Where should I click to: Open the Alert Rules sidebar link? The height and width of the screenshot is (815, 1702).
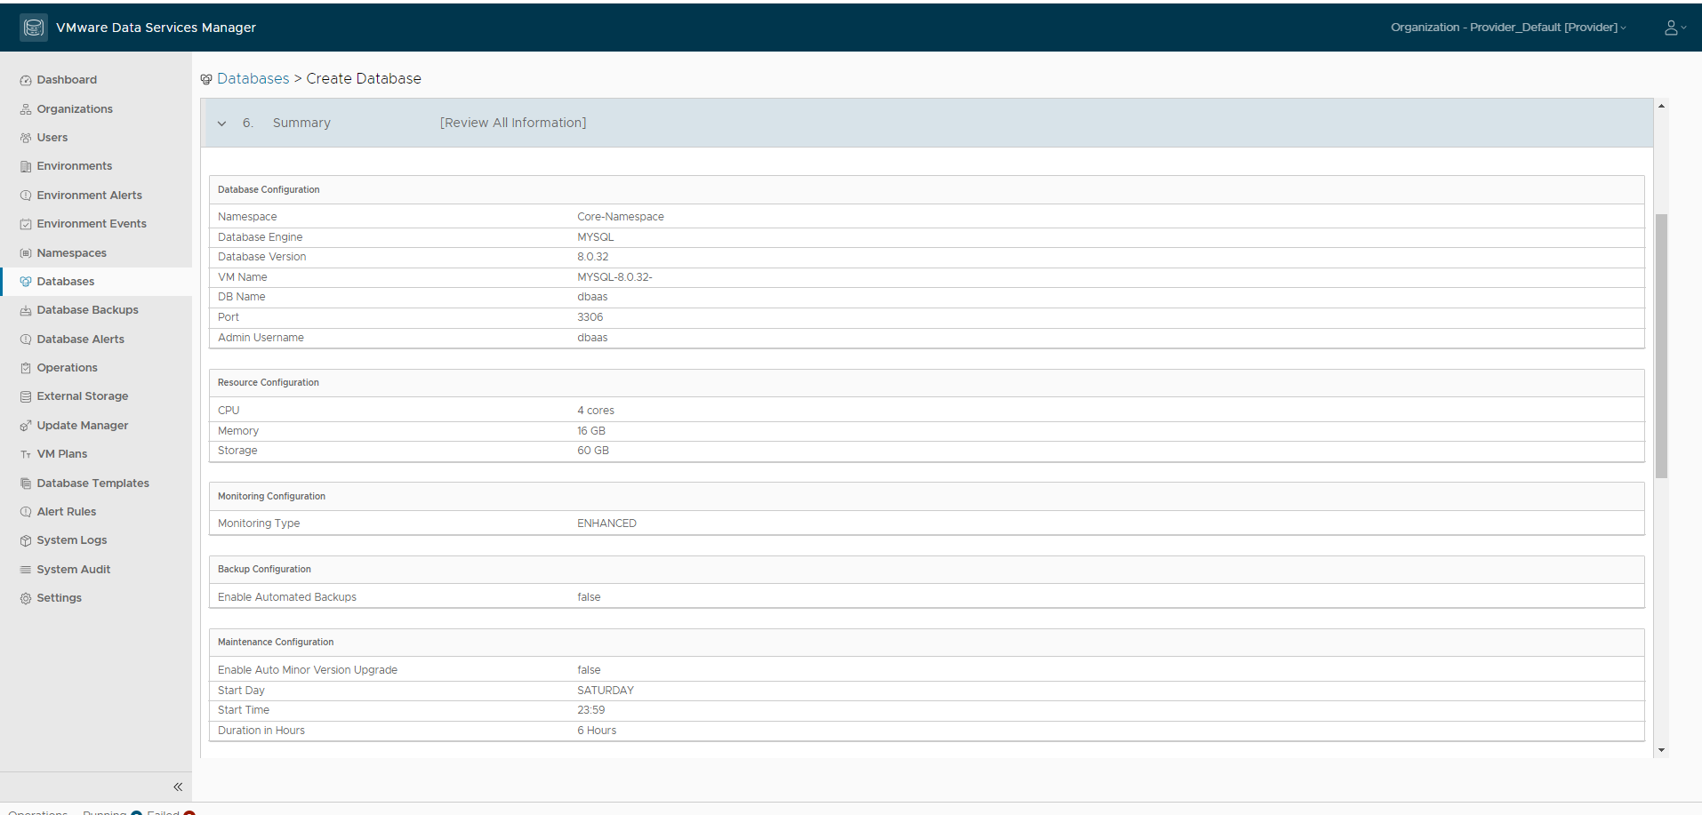pyautogui.click(x=66, y=512)
